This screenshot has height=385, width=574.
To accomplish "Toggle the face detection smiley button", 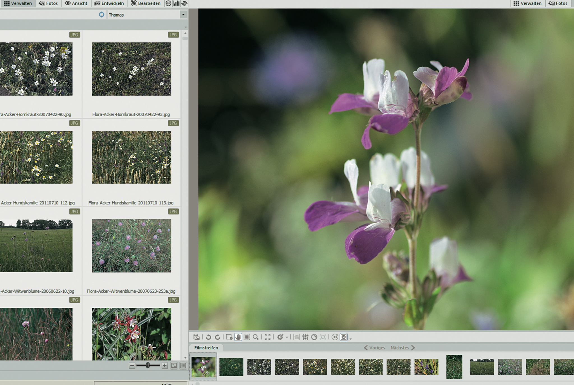I will [344, 337].
